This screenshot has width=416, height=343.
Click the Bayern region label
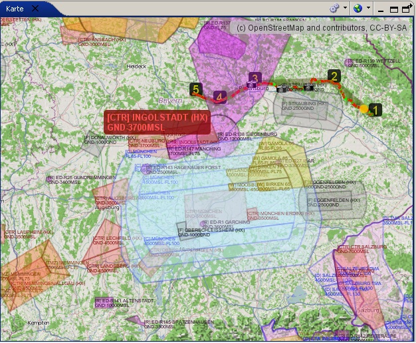pos(170,101)
